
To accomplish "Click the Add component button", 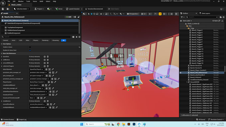I will [68, 17].
